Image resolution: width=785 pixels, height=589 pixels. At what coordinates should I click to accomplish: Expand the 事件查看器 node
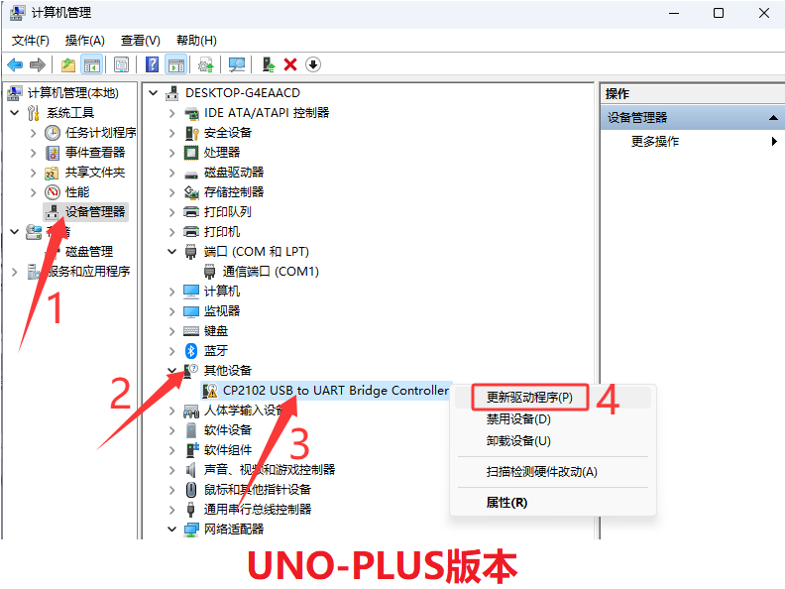[33, 153]
